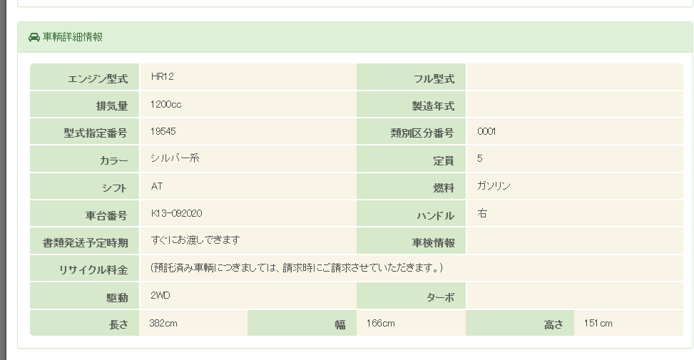Click the 166cm width value

(380, 323)
